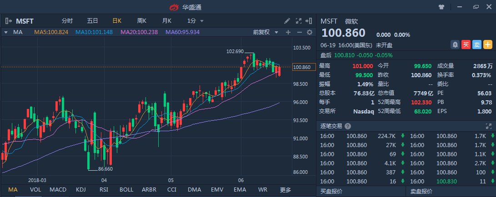This screenshot has width=496, height=197.
Task: Show the DMA indicator
Action: coord(194,190)
